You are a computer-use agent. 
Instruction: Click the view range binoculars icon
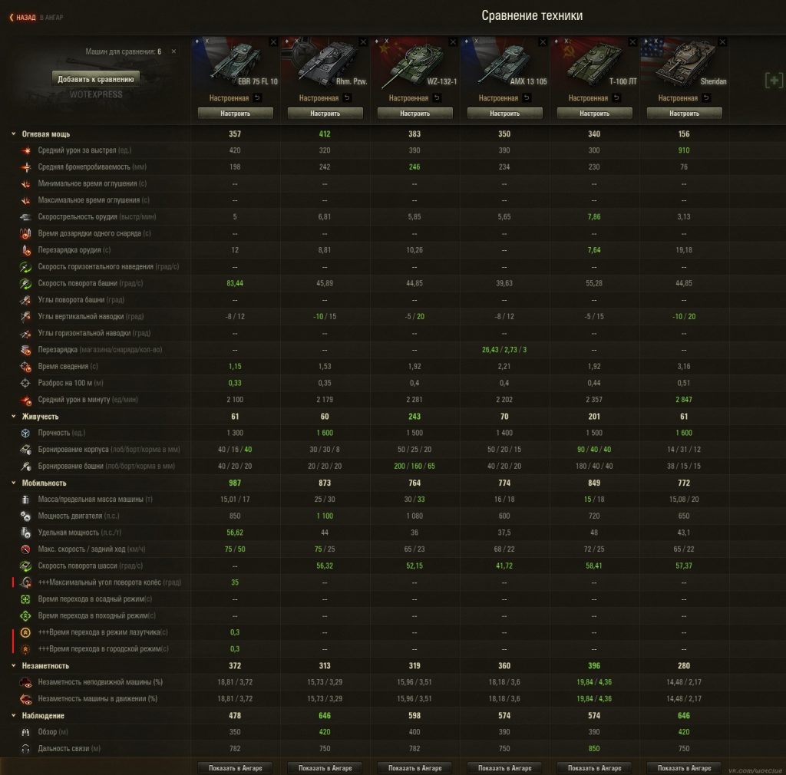click(25, 732)
